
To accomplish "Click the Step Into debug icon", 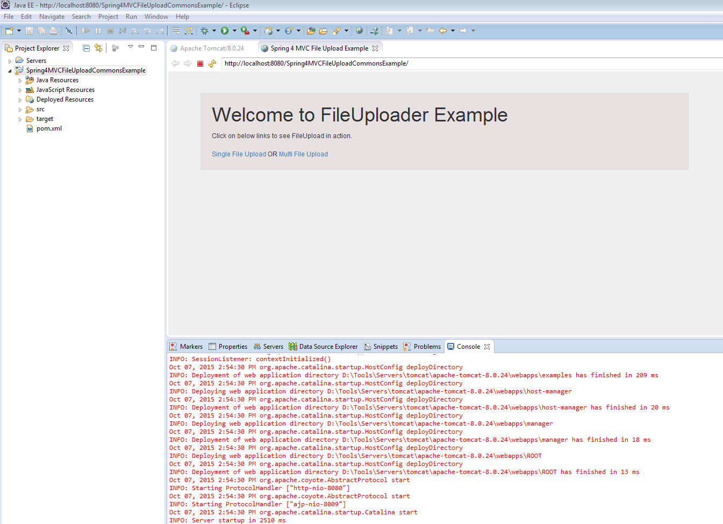I will pyautogui.click(x=135, y=31).
